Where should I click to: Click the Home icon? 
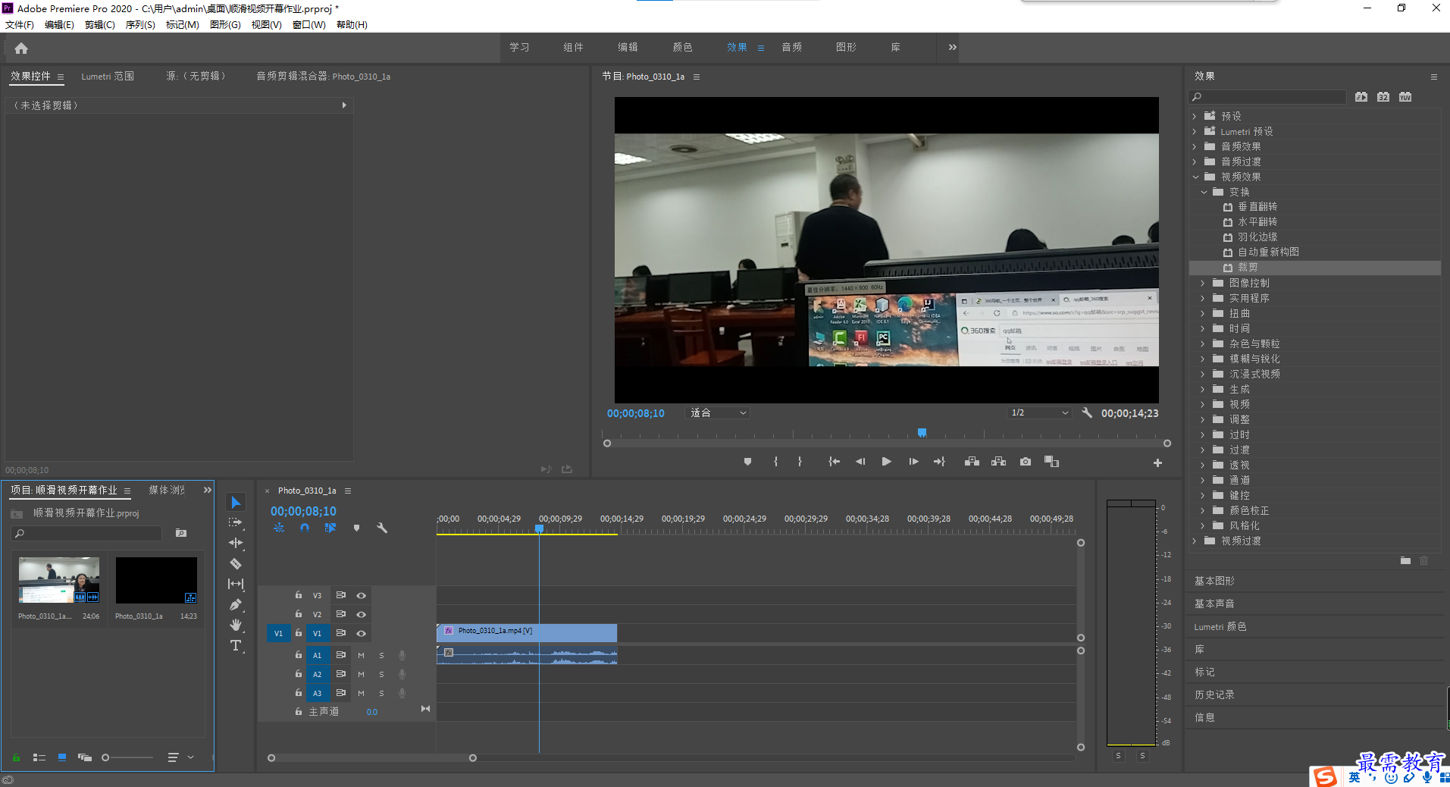(21, 48)
